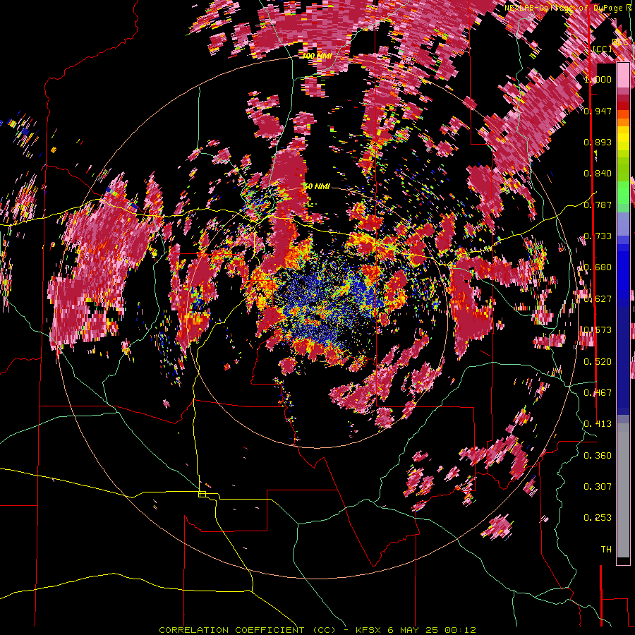Select the 0.307 legend value

tap(598, 487)
